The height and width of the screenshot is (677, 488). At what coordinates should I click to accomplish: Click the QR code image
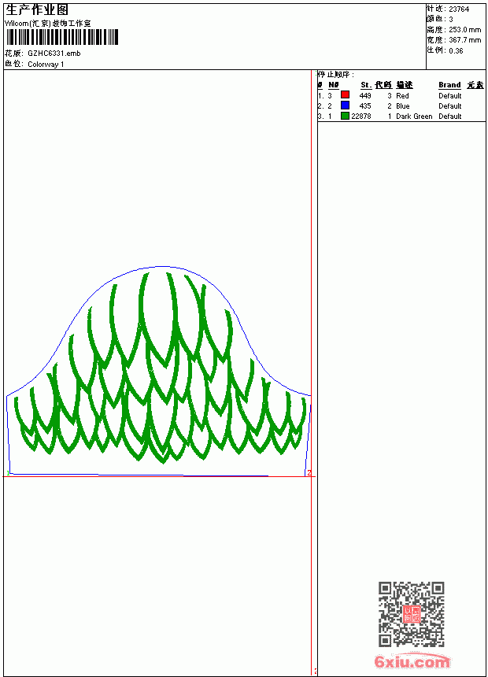coord(412,614)
